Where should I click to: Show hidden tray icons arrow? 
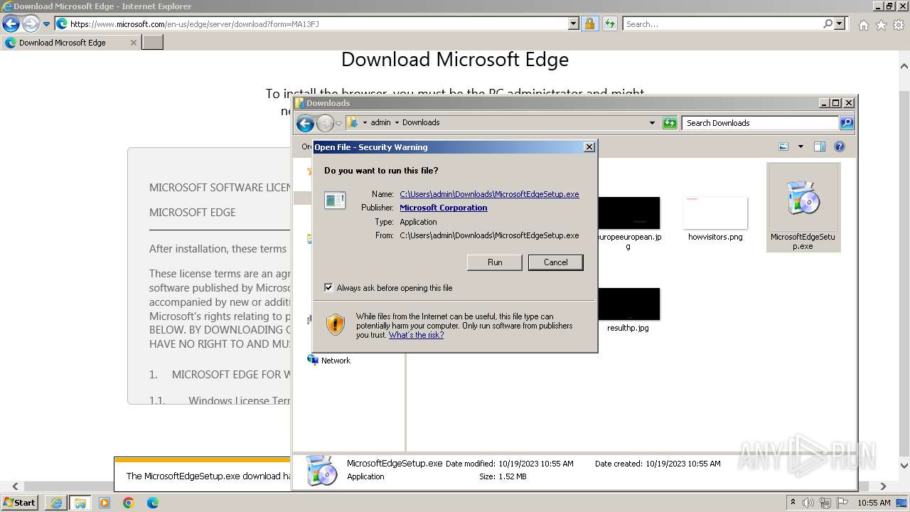(793, 503)
